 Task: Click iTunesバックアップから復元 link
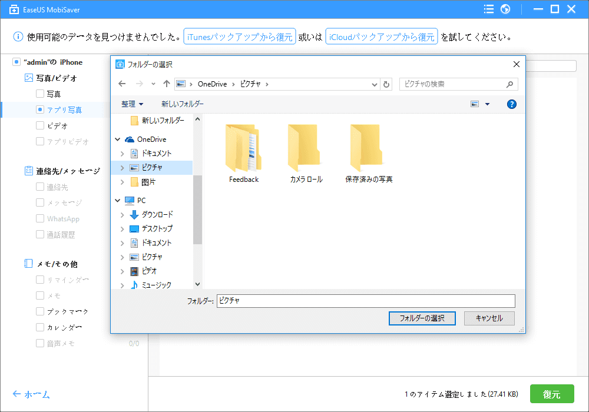[x=240, y=36]
